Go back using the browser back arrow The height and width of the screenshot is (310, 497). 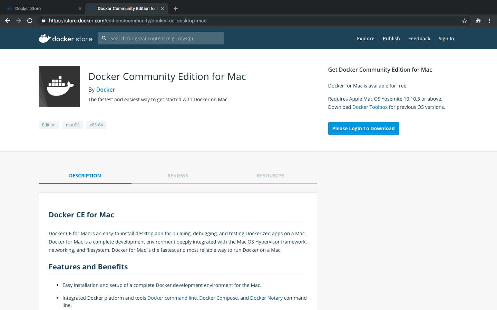[8, 21]
